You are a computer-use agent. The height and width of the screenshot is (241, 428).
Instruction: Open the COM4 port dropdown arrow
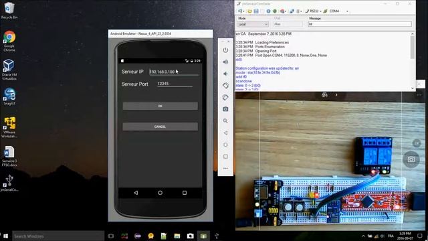347,11
